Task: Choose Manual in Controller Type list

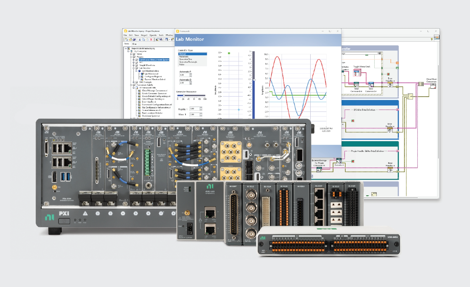Action: (x=193, y=54)
